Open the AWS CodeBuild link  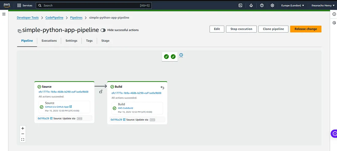point(126,108)
